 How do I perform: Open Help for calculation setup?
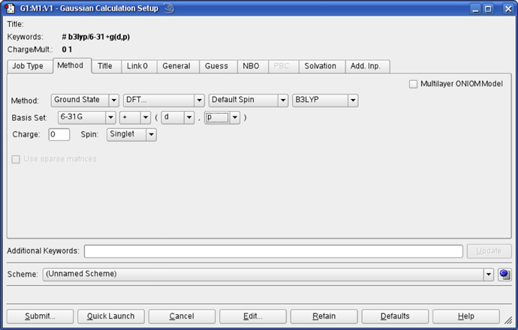click(x=466, y=316)
